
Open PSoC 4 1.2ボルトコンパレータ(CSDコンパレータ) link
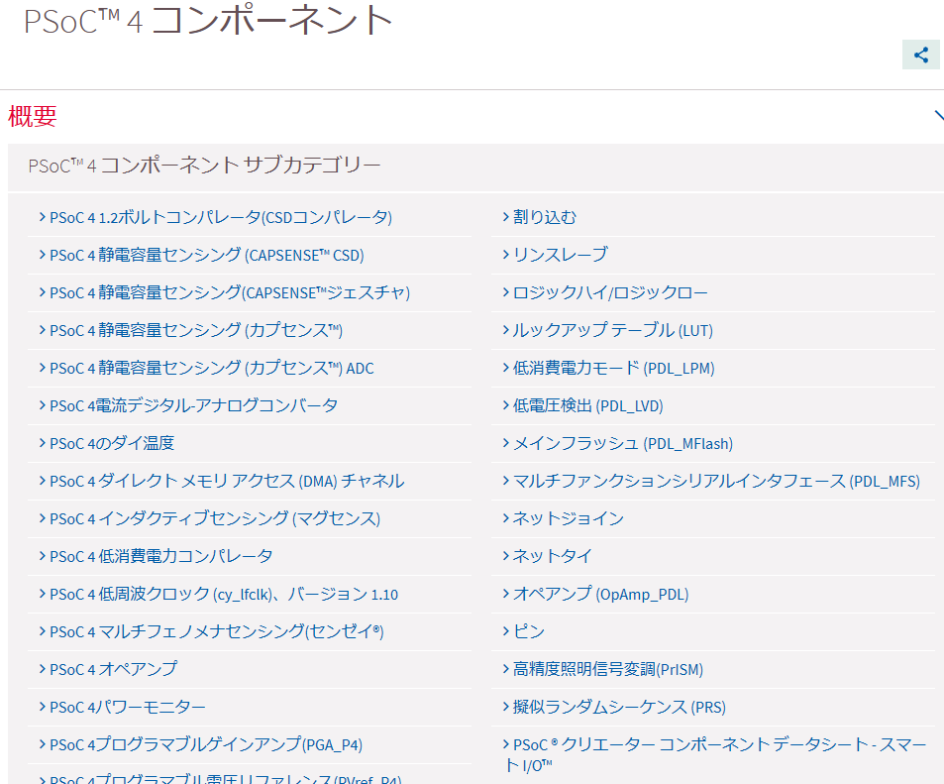pyautogui.click(x=220, y=217)
